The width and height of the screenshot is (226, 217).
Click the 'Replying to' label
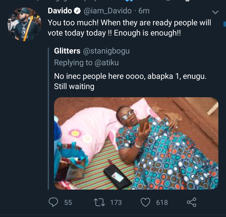click(x=73, y=62)
